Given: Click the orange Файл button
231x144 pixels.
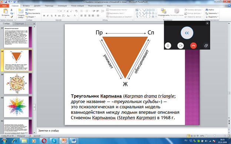Looking at the screenshot, I should click(x=4, y=6).
